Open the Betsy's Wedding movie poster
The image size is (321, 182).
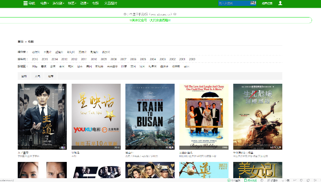(204, 116)
